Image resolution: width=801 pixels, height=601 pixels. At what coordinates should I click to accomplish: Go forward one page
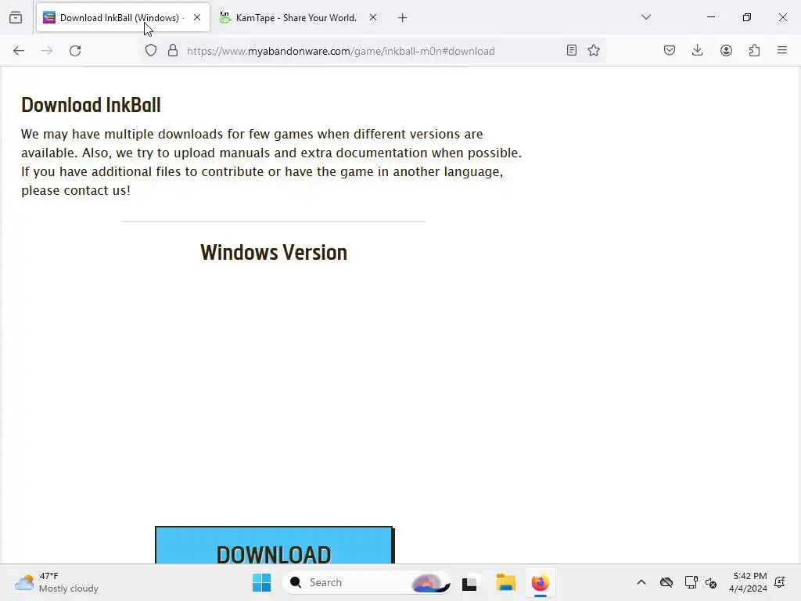pyautogui.click(x=47, y=51)
